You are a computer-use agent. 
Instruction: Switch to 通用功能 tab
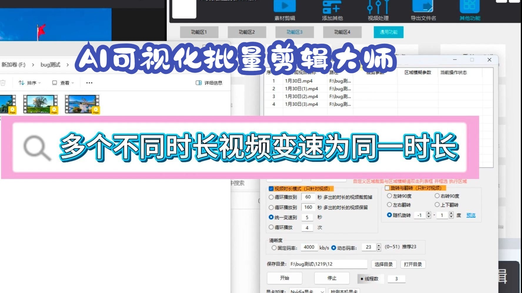388,32
